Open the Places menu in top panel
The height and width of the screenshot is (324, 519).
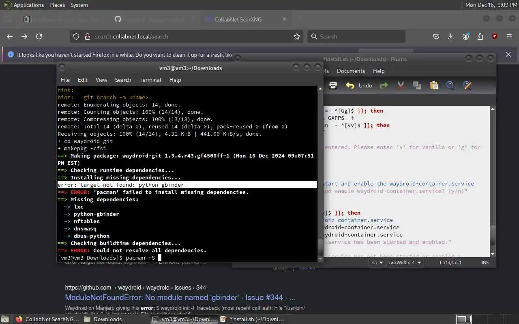click(x=57, y=5)
